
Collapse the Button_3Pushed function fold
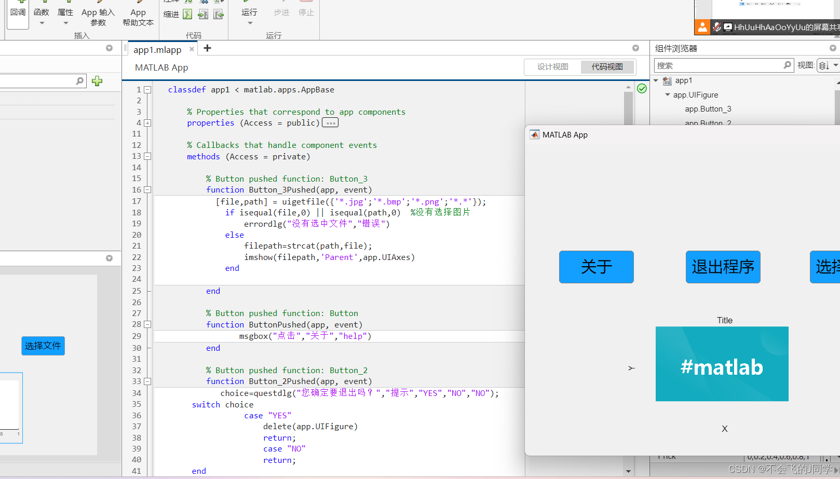point(147,190)
